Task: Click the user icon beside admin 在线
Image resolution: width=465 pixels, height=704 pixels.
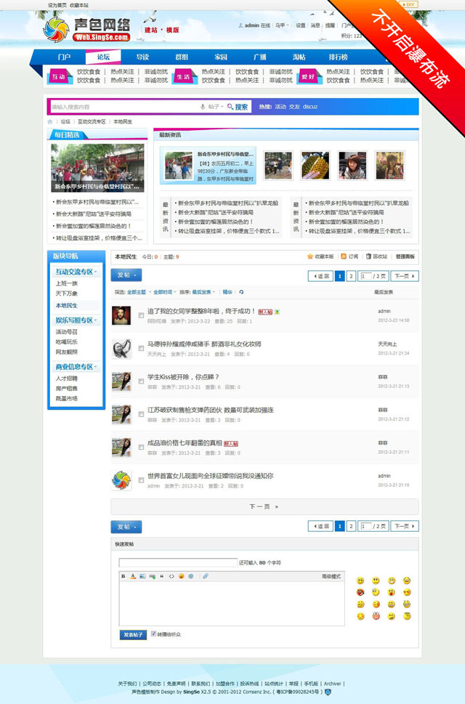Action: [241, 25]
